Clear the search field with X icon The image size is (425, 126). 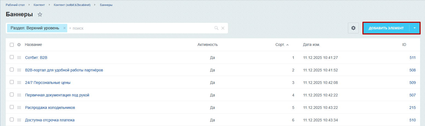(223, 28)
